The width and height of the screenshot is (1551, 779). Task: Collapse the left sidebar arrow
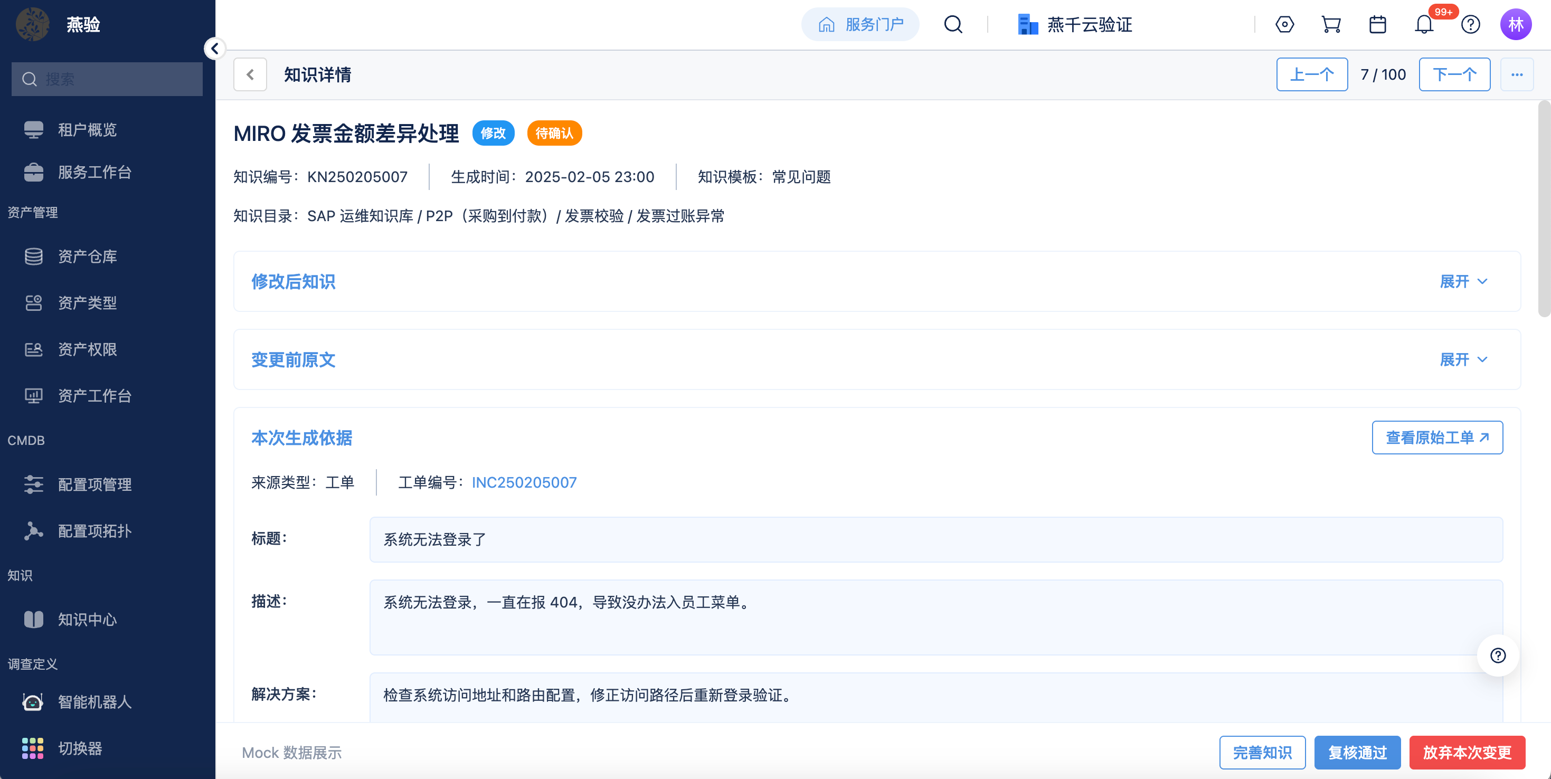pos(215,48)
